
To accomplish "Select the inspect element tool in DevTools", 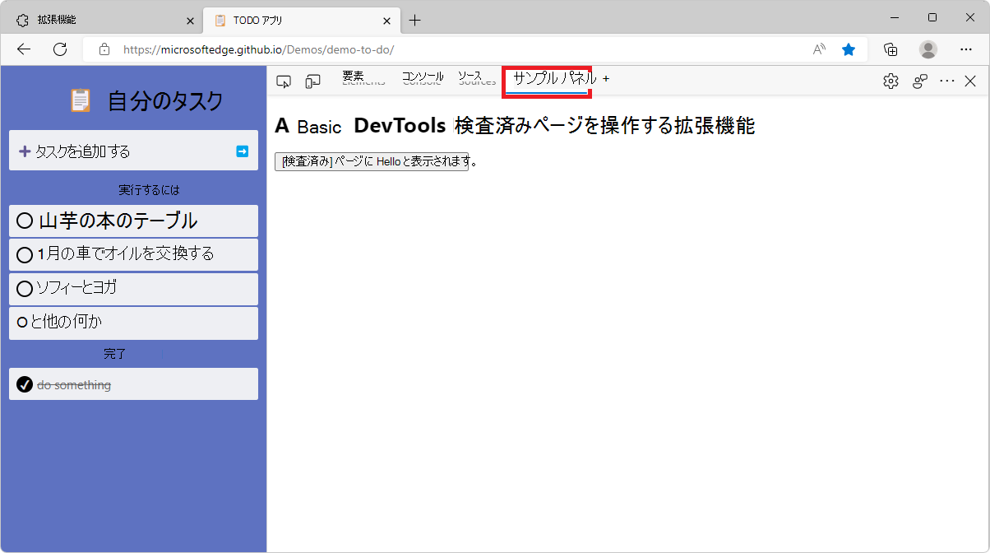I will point(283,80).
